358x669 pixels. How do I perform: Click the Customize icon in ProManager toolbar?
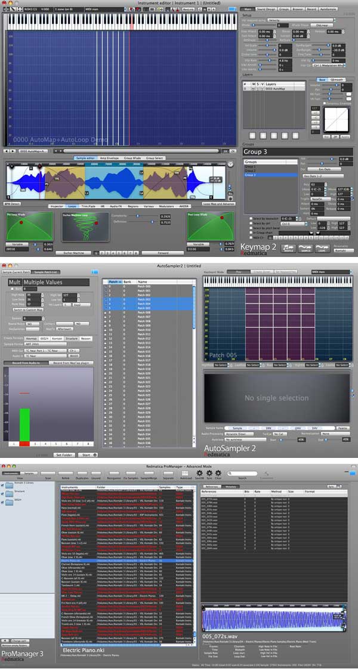click(266, 473)
